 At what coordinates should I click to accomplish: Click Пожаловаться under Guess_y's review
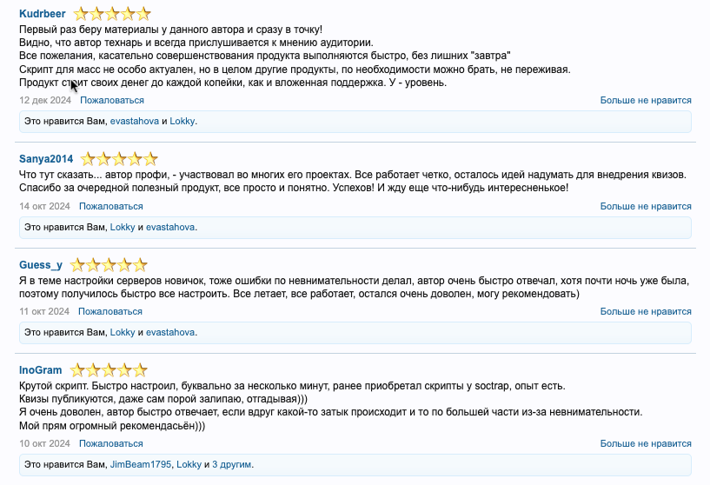110,311
